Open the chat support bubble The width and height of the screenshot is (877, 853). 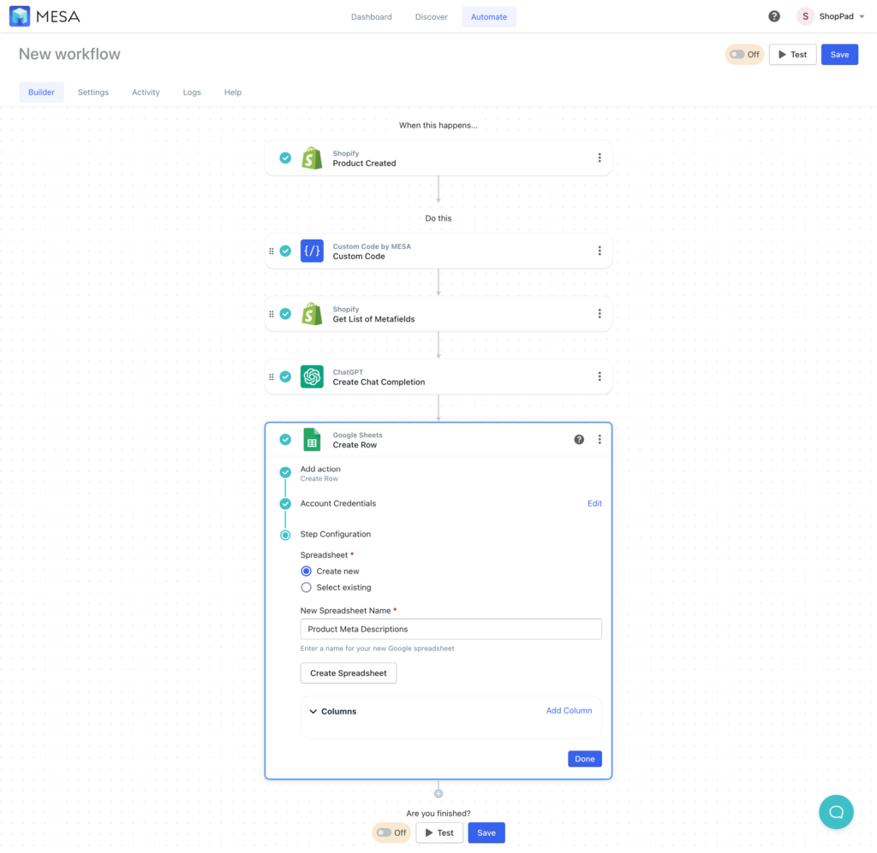pyautogui.click(x=836, y=811)
